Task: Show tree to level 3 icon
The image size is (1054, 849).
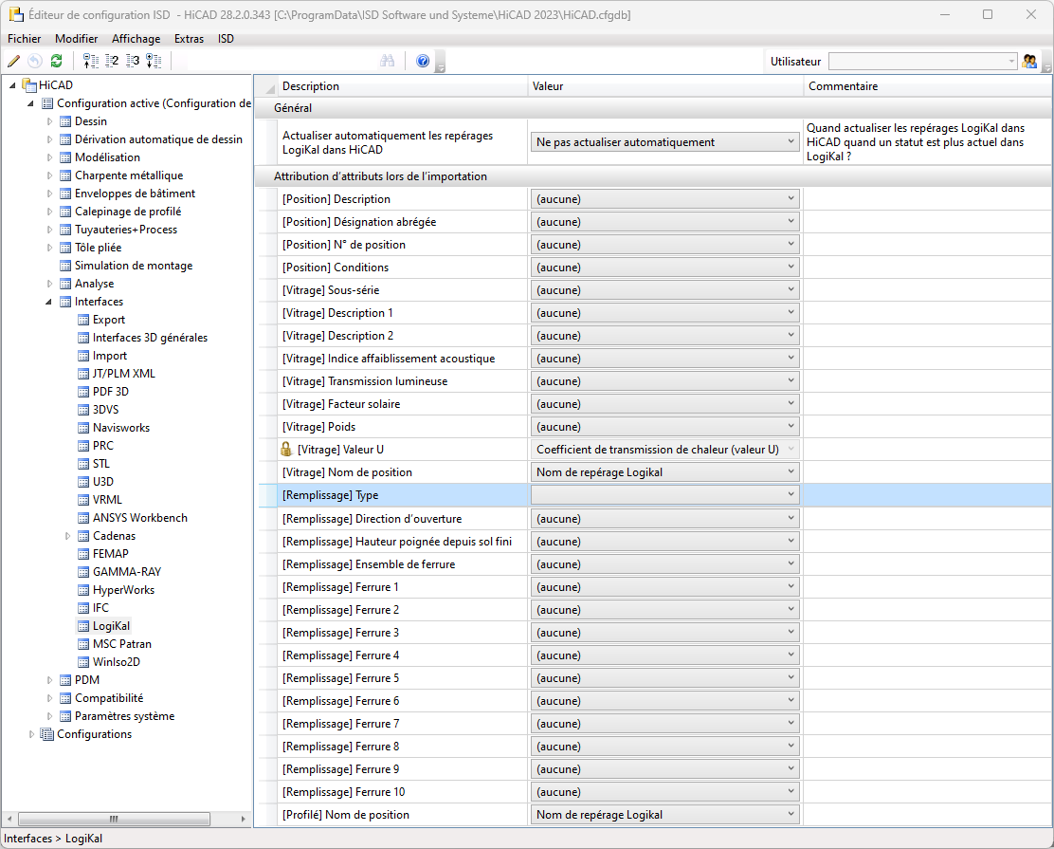Action: (133, 62)
